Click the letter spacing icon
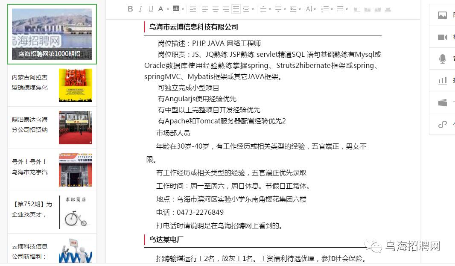 pyautogui.click(x=308, y=9)
